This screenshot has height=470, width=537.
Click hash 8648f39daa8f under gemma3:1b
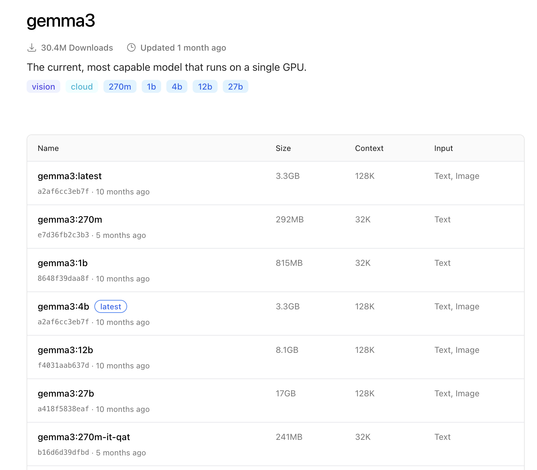pyautogui.click(x=63, y=278)
